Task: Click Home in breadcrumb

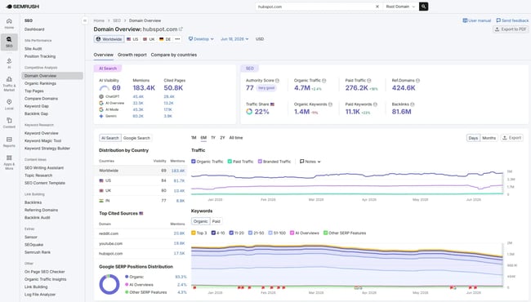Action: point(99,20)
